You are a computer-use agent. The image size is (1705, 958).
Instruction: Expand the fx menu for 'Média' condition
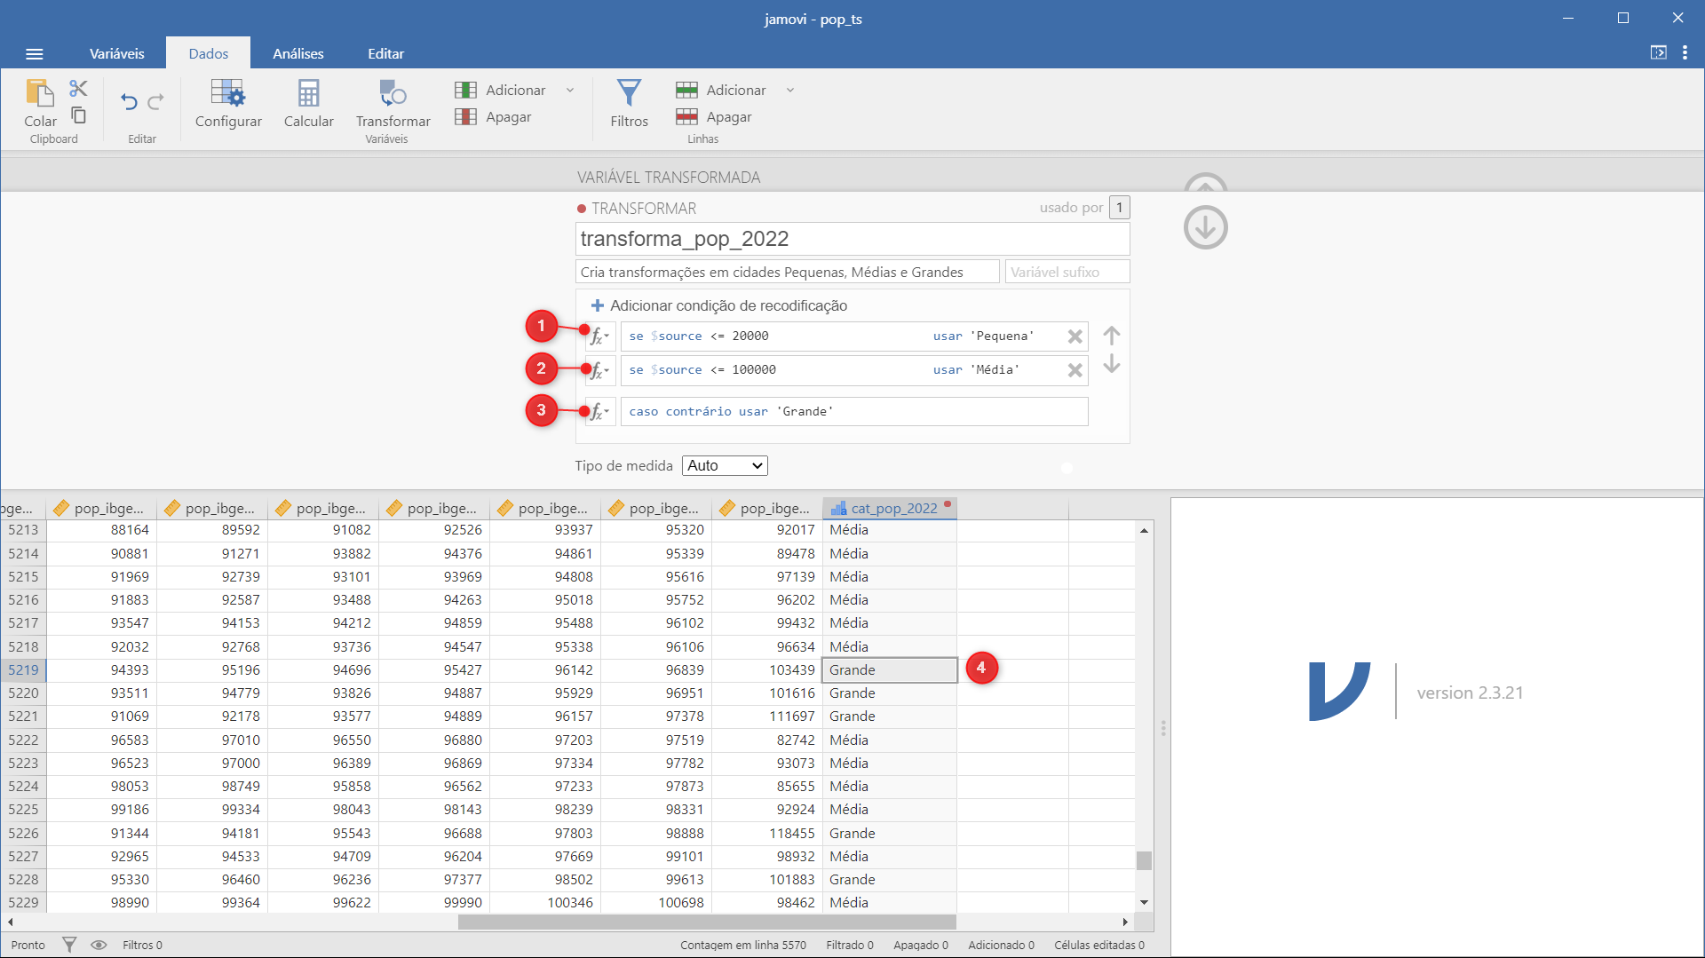coord(600,370)
